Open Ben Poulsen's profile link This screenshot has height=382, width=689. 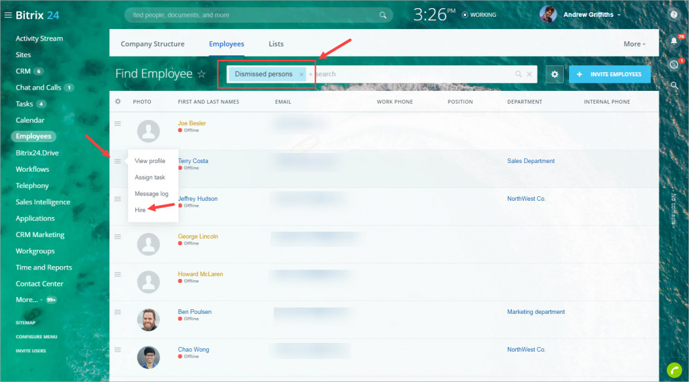pyautogui.click(x=195, y=312)
